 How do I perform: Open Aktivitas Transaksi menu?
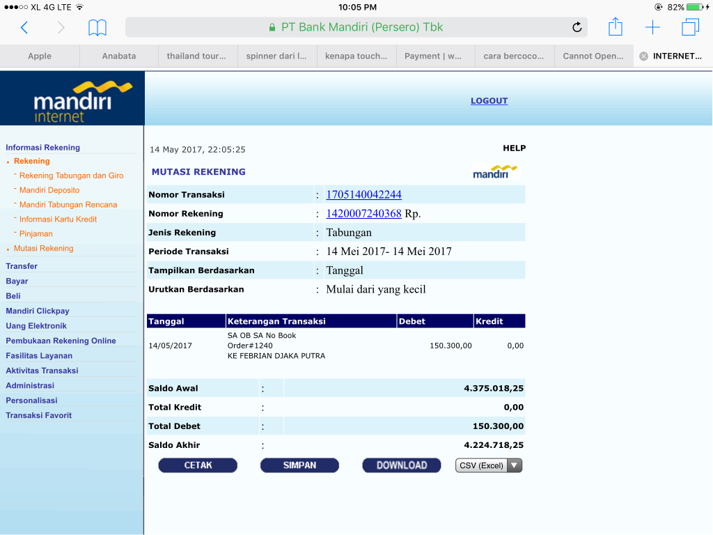tap(42, 371)
